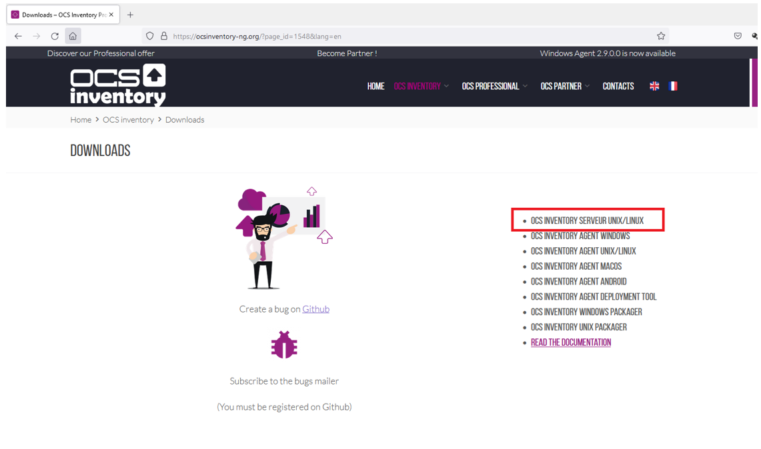Image resolution: width=761 pixels, height=449 pixels.
Task: Switch language with the UK flag
Action: [654, 87]
